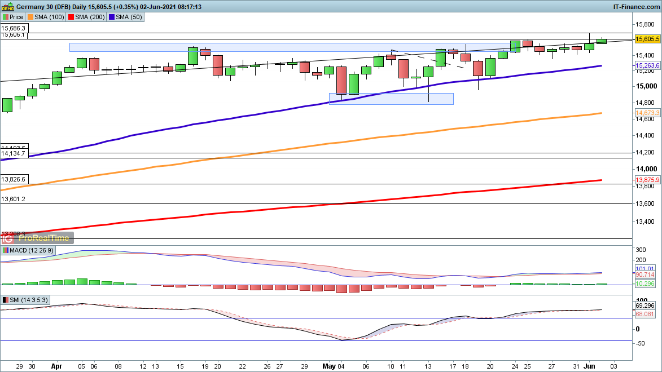The image size is (662, 372).
Task: Click the red SMA (200) color swatch
Action: tap(72, 17)
